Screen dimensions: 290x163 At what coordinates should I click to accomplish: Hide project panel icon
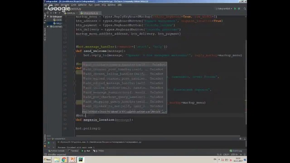[x=60, y=13]
